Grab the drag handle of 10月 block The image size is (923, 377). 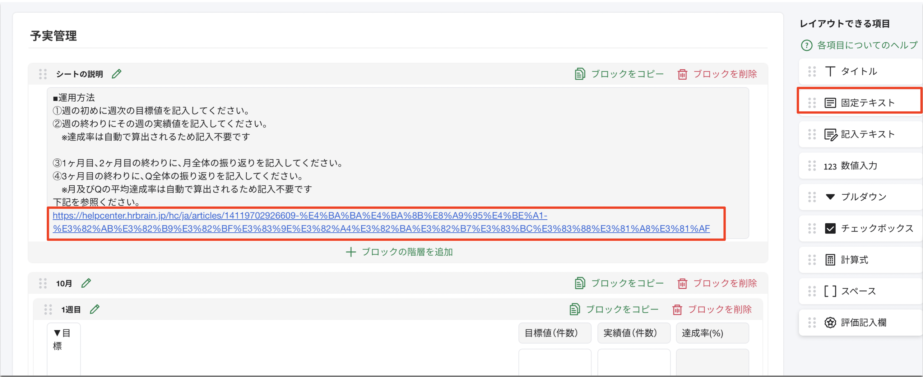click(x=43, y=283)
